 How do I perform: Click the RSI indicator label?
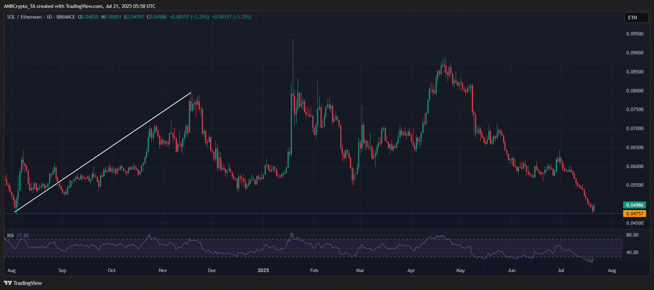point(10,236)
